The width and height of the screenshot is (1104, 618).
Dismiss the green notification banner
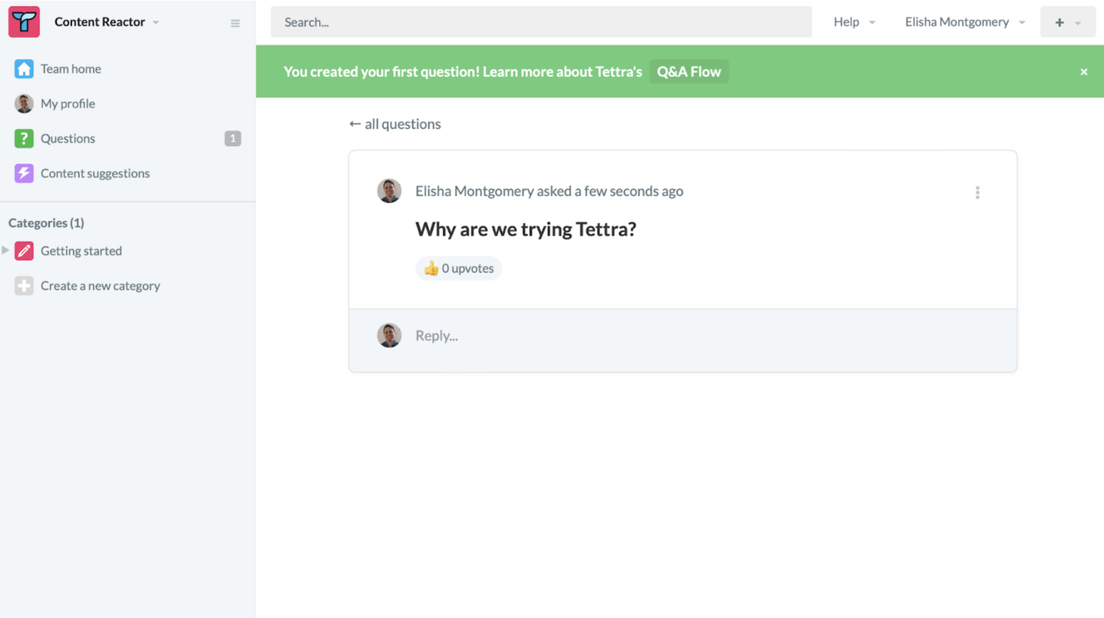(1084, 72)
